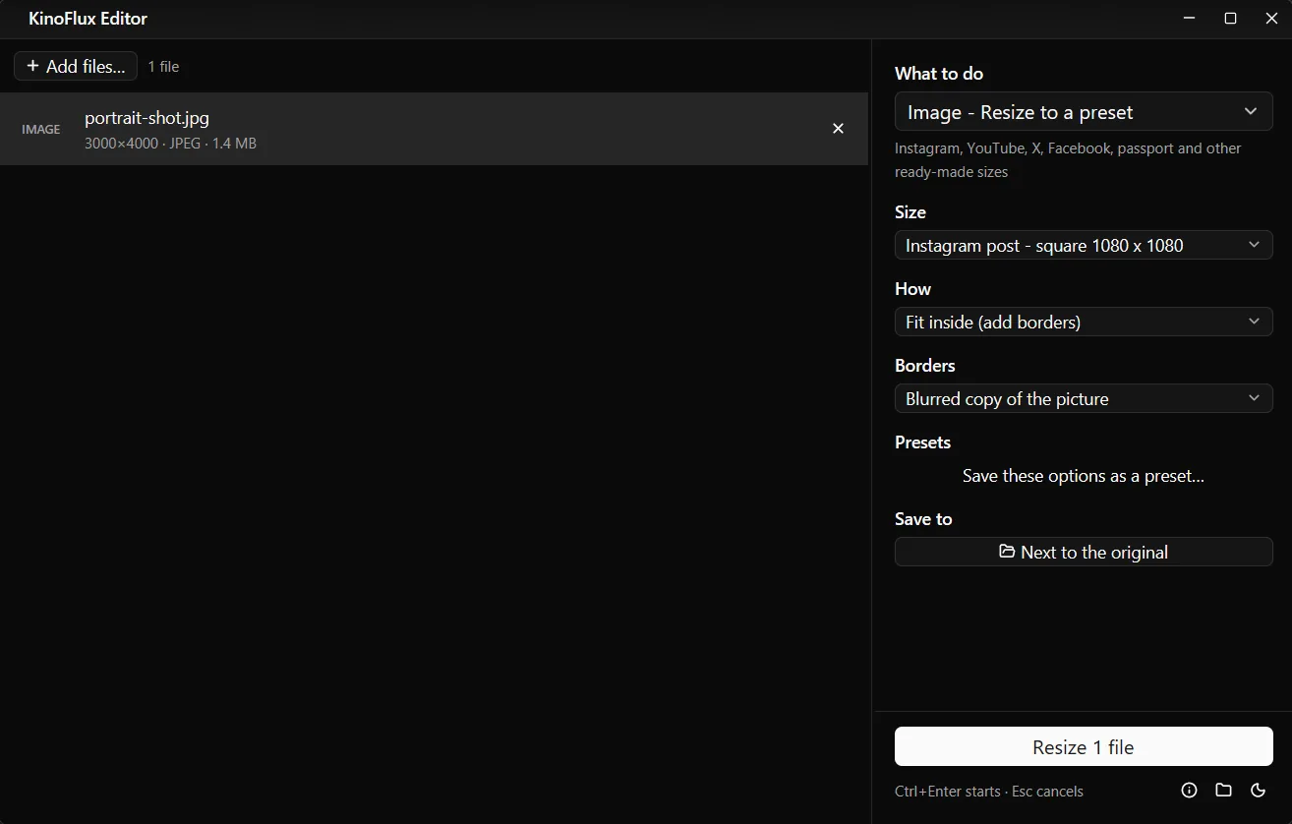Choose 'Save these options as a preset...'
This screenshot has width=1292, height=824.
tap(1084, 476)
